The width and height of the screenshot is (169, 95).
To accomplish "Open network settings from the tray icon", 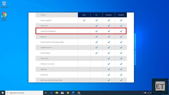I will coord(148,93).
